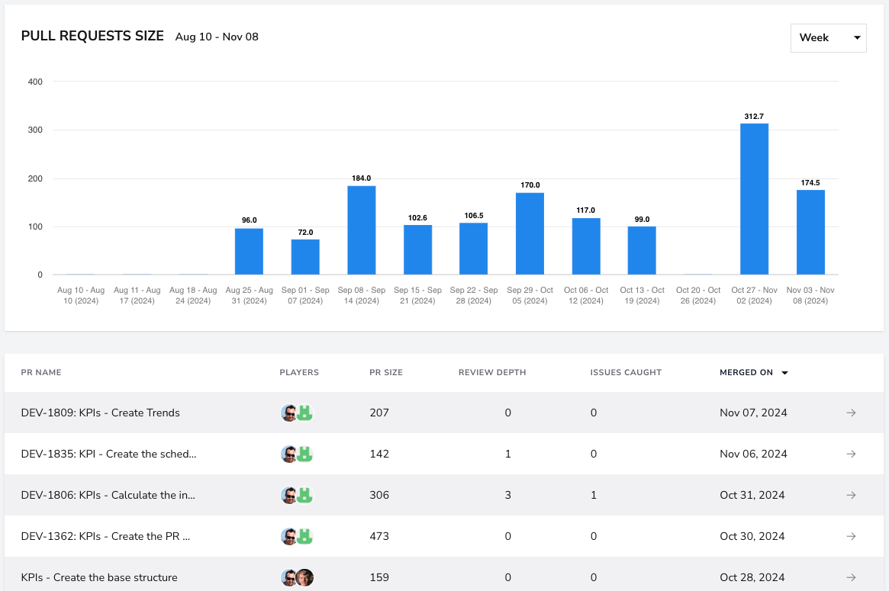The image size is (889, 591).
Task: Click arrow icon for DEV-1835 row
Action: (x=851, y=454)
